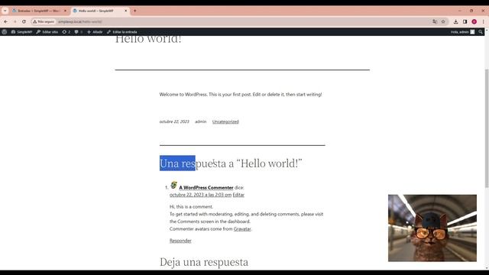Close the Hello world! tab
The width and height of the screenshot is (489, 275).
(x=125, y=11)
